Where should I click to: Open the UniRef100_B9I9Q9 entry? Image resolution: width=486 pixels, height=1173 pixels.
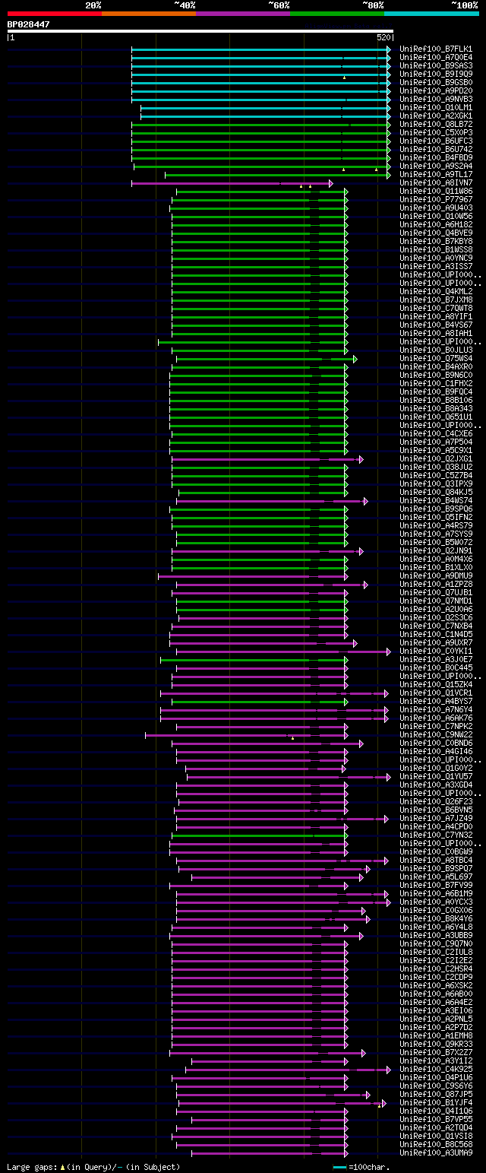click(x=436, y=74)
